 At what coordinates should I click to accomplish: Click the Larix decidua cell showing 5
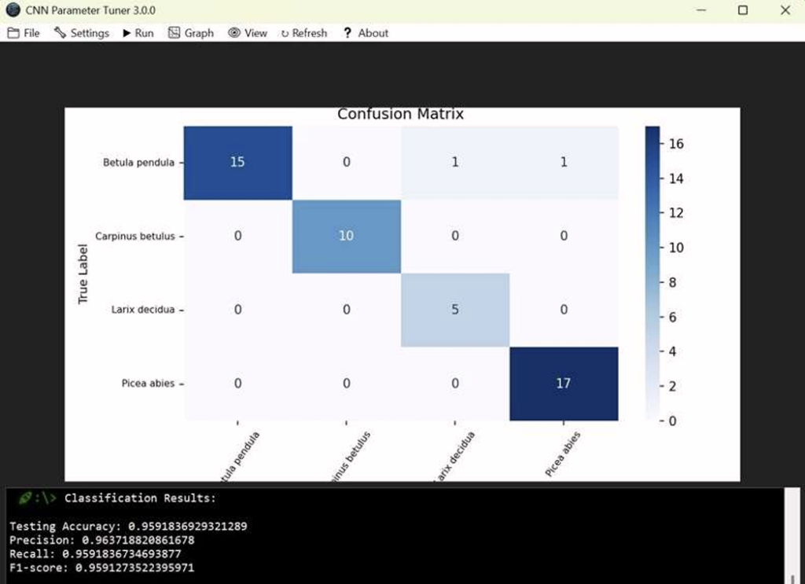(x=454, y=310)
